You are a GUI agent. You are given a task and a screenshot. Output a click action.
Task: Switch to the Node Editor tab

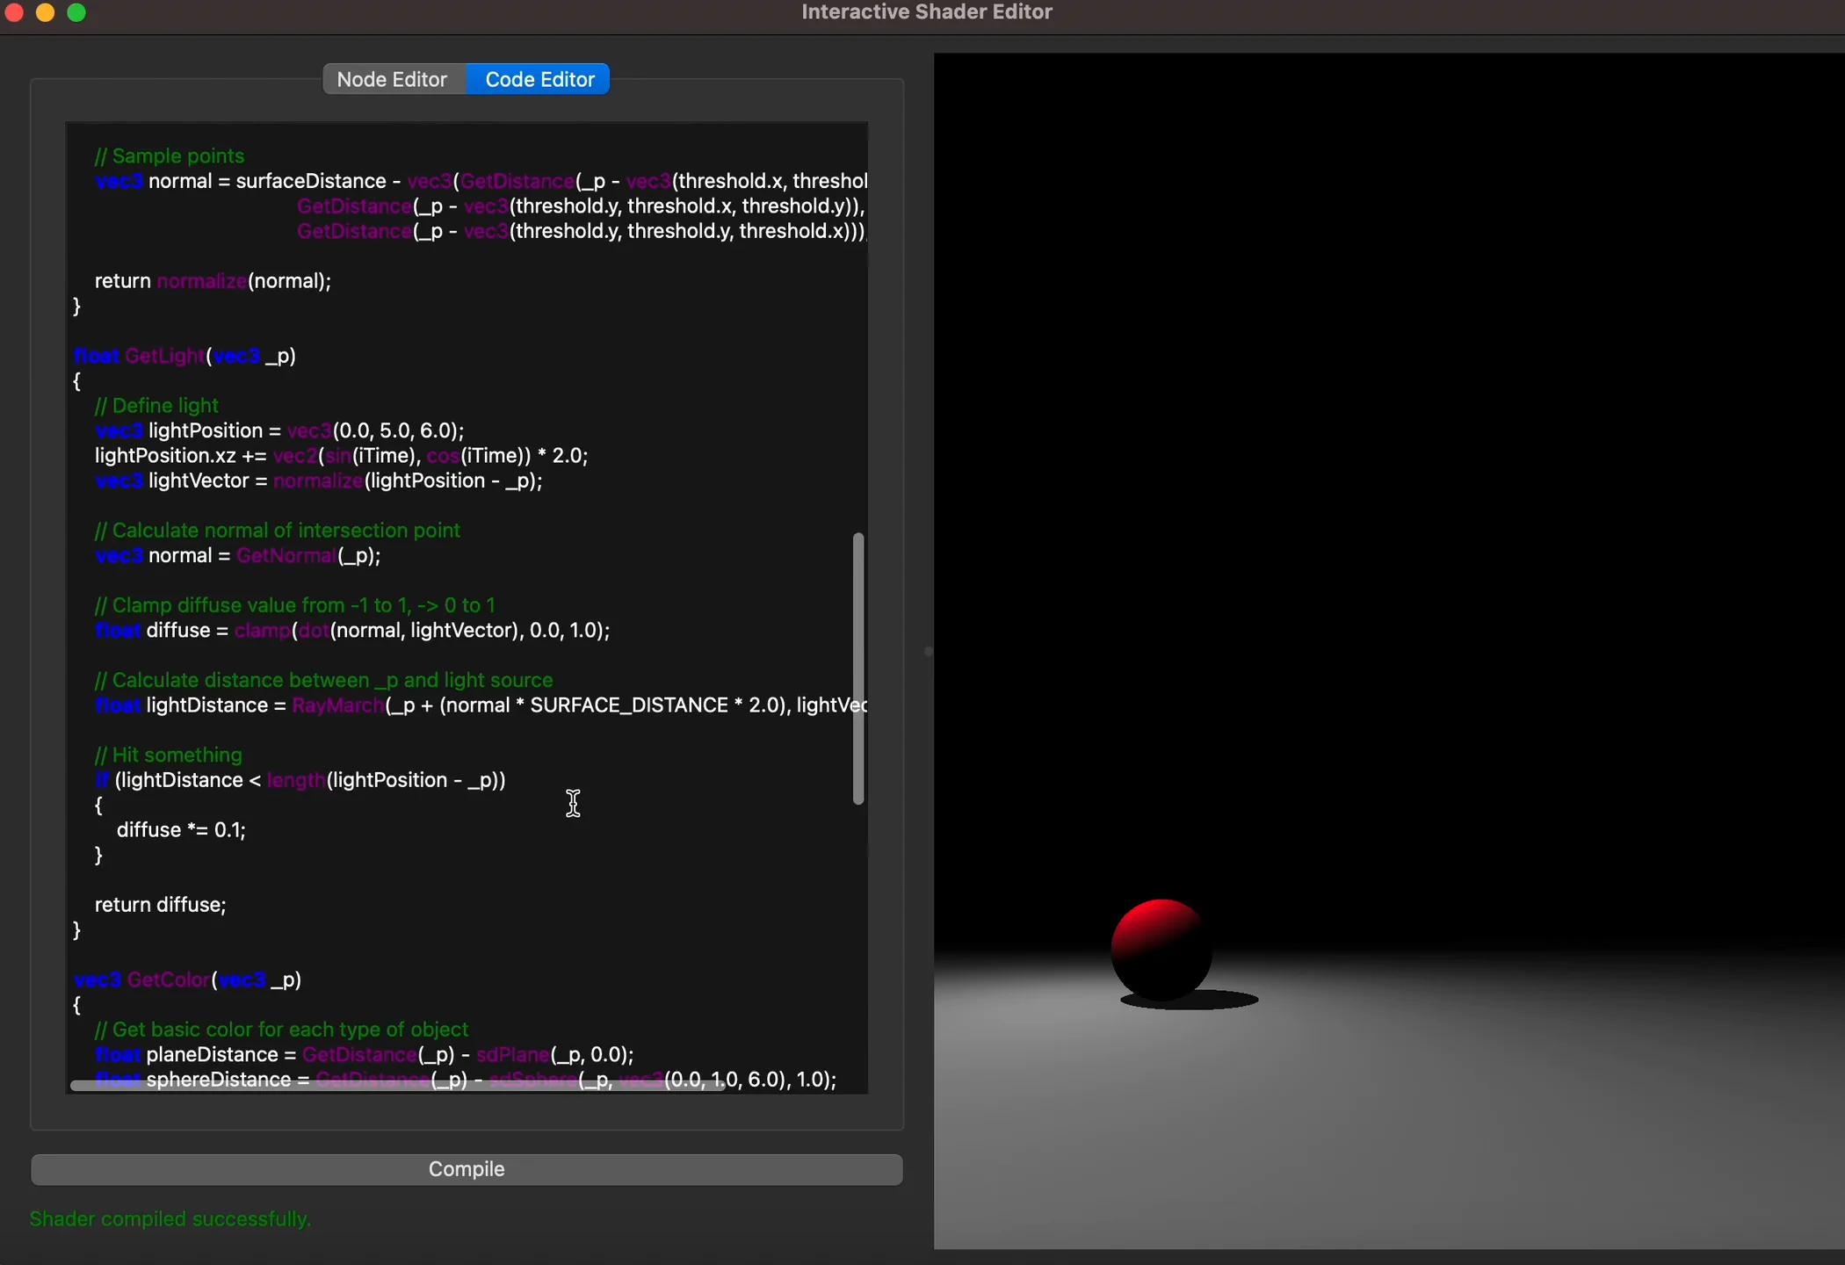(x=393, y=79)
